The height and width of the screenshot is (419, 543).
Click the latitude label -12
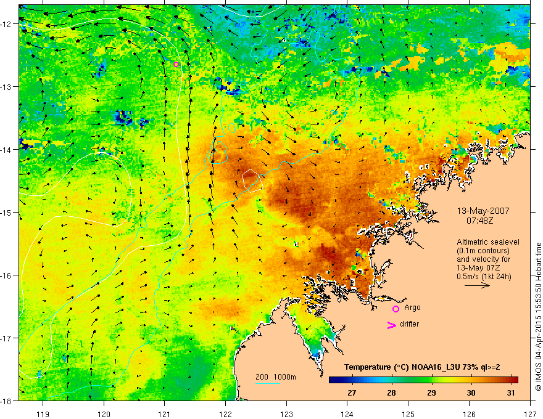click(x=6, y=24)
